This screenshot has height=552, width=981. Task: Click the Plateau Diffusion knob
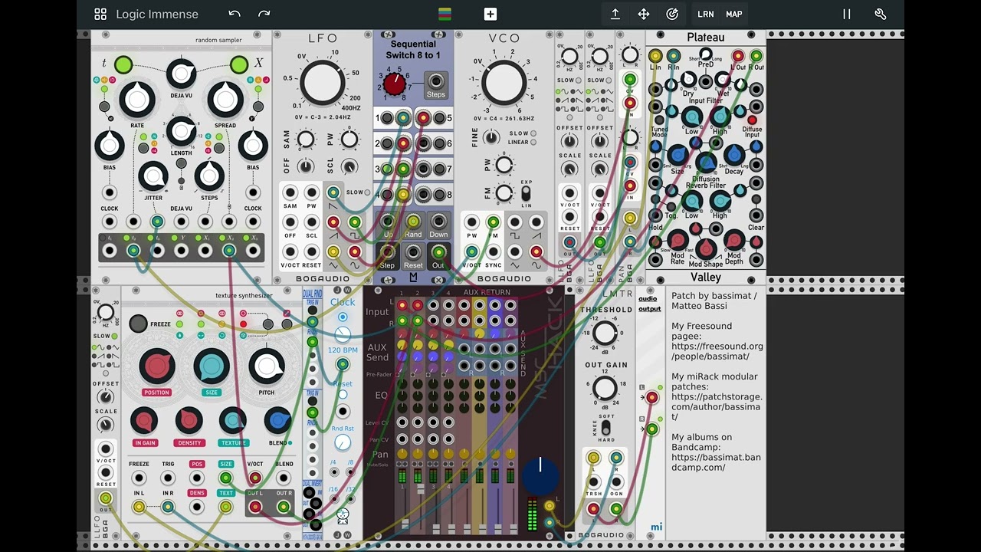click(x=706, y=164)
